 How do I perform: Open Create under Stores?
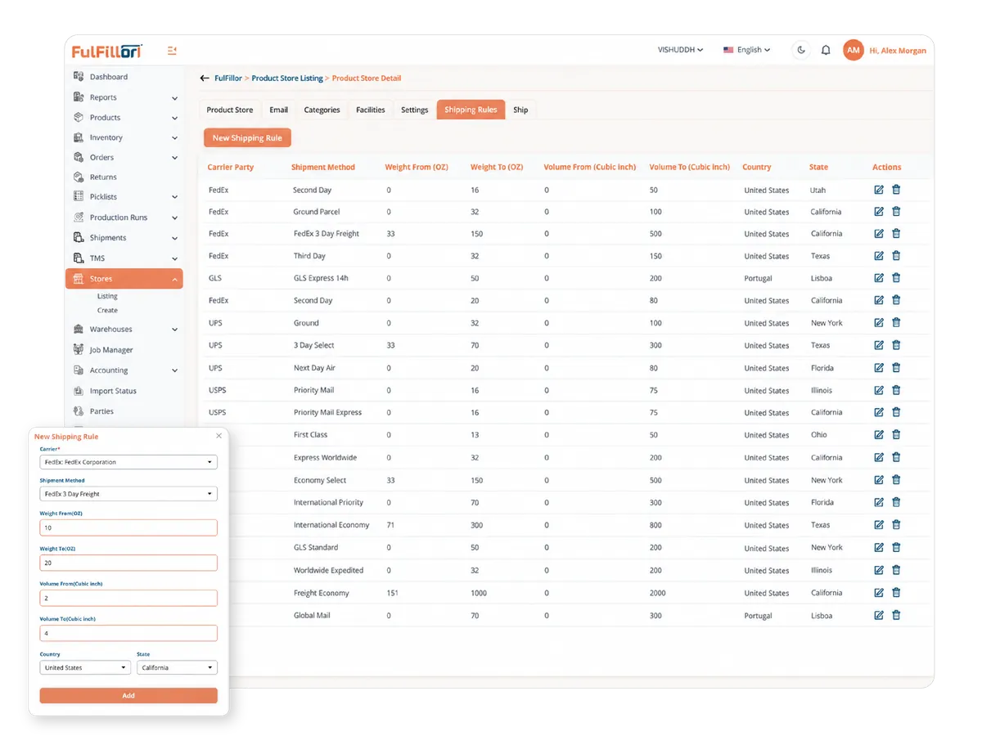coord(107,311)
